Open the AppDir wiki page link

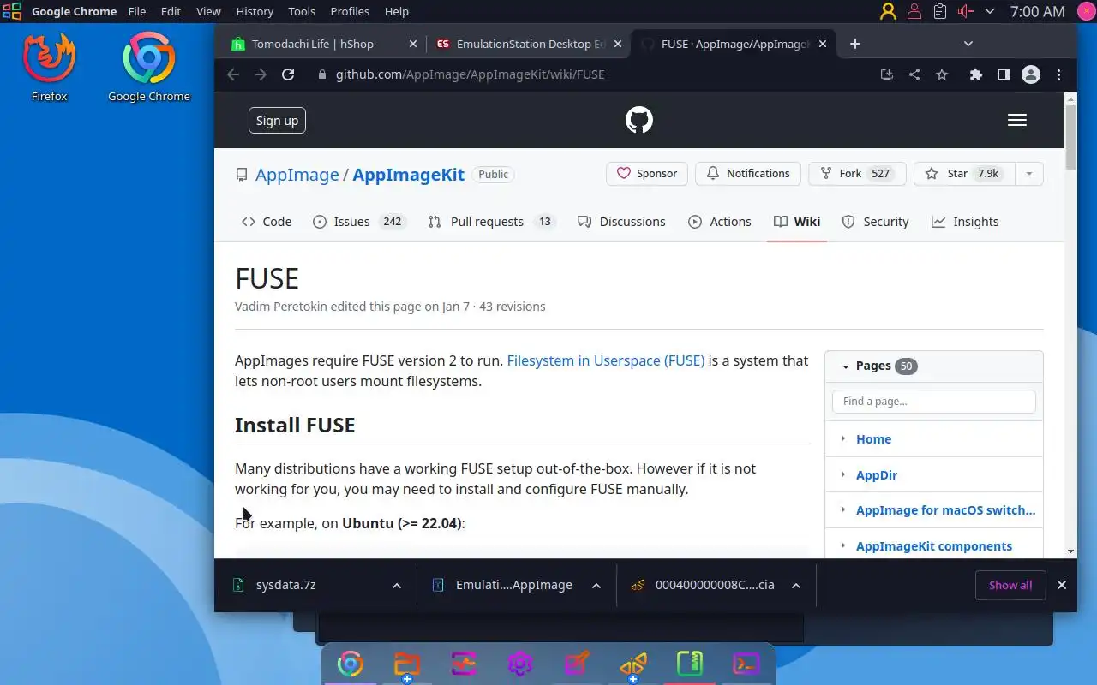pyautogui.click(x=877, y=474)
